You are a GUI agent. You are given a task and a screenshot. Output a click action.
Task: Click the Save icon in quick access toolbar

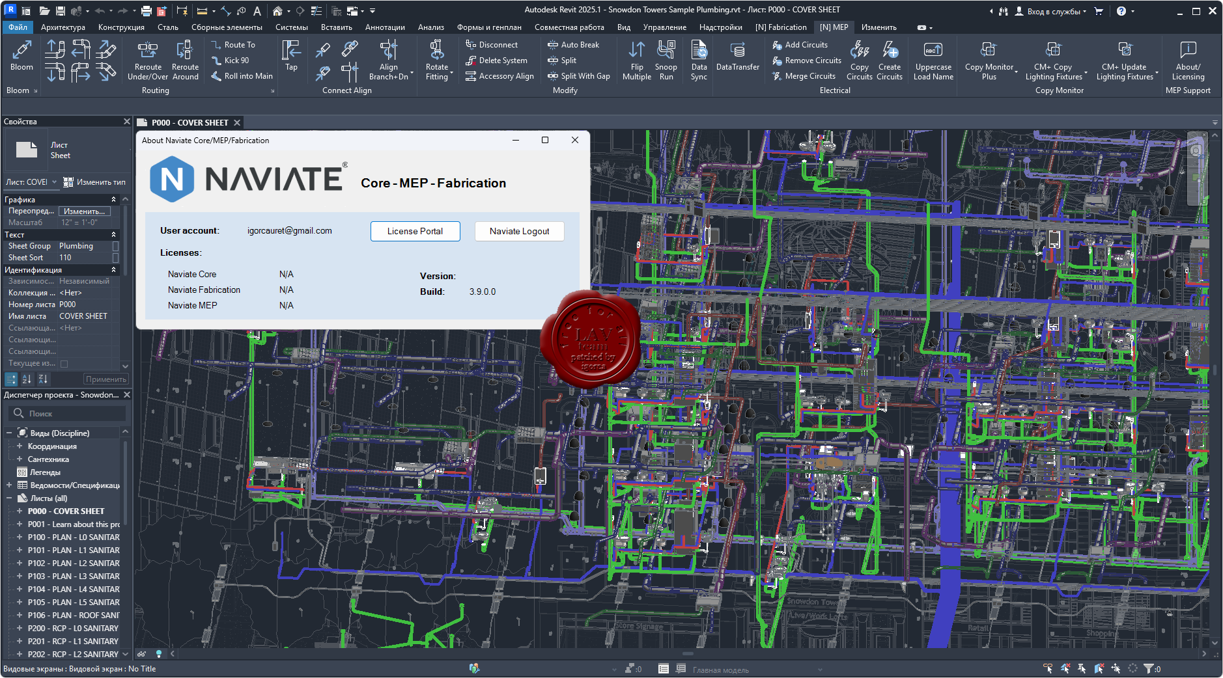pos(60,11)
